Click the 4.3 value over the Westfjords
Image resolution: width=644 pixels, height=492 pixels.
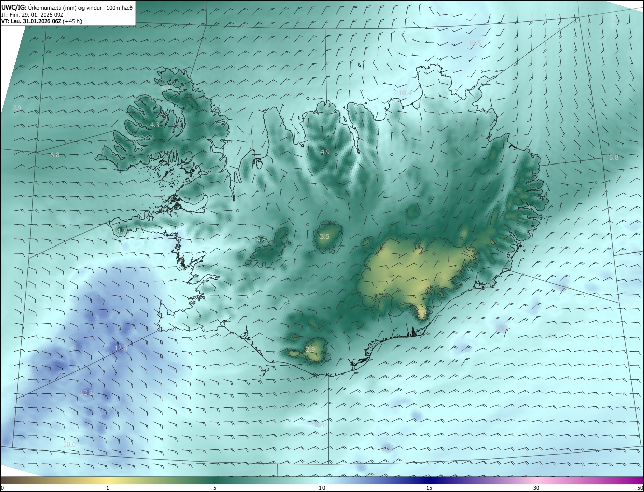[155, 125]
